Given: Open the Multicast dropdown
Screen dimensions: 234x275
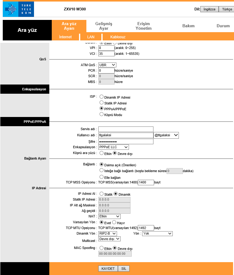Looking at the screenshot, I should click(x=109, y=239).
